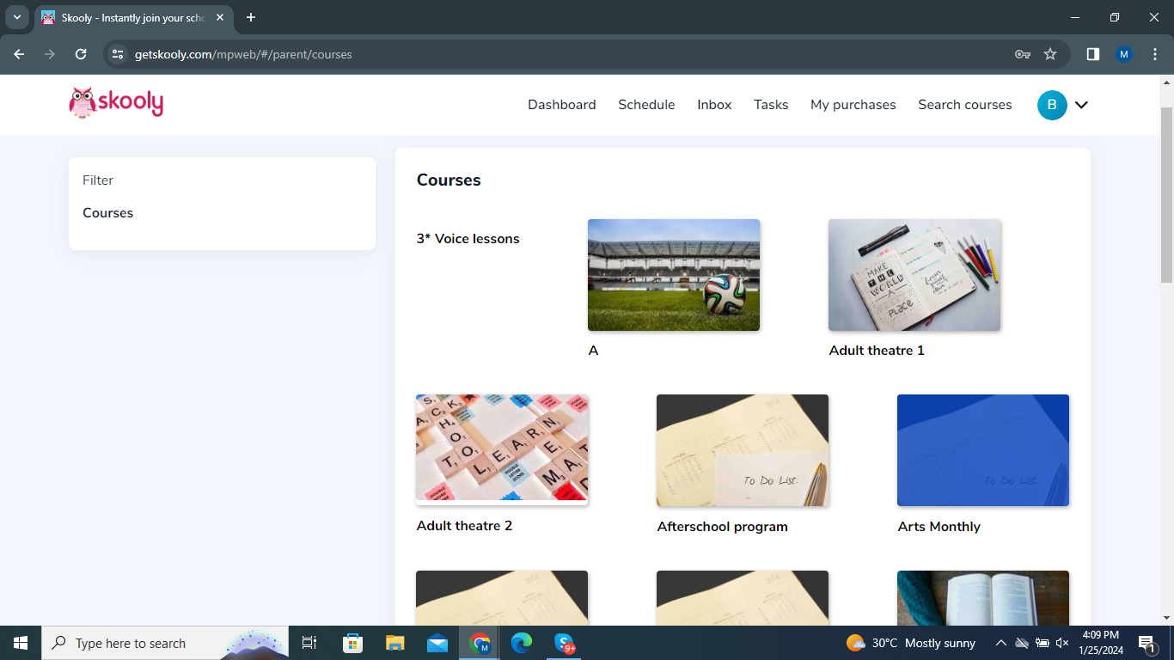The image size is (1174, 660).
Task: Select Courses in the Filter panel
Action: [x=108, y=213]
